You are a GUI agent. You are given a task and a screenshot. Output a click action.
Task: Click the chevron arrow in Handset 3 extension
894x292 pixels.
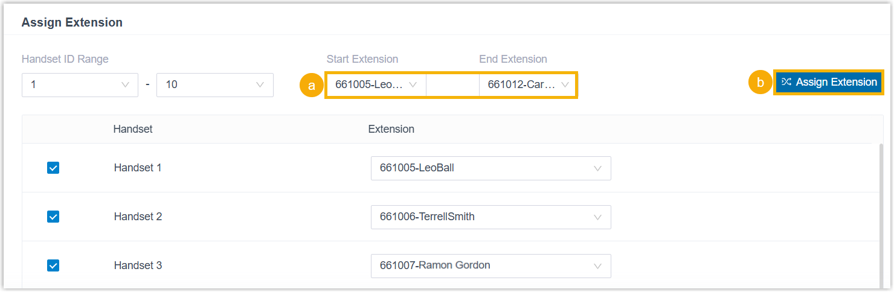click(x=597, y=266)
